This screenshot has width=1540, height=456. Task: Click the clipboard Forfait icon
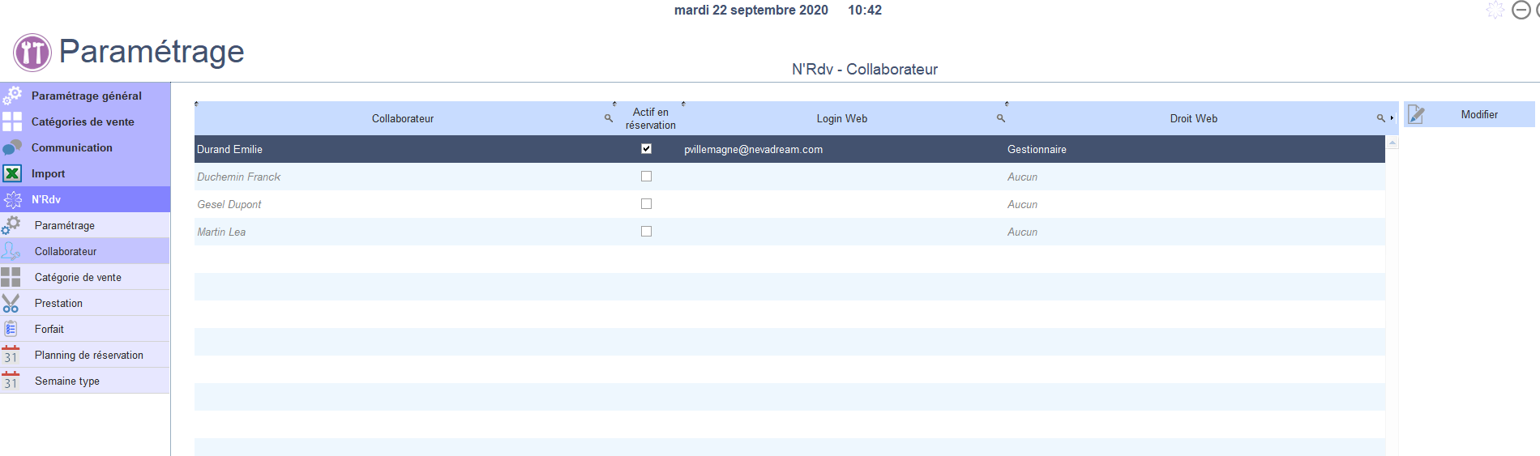click(11, 329)
